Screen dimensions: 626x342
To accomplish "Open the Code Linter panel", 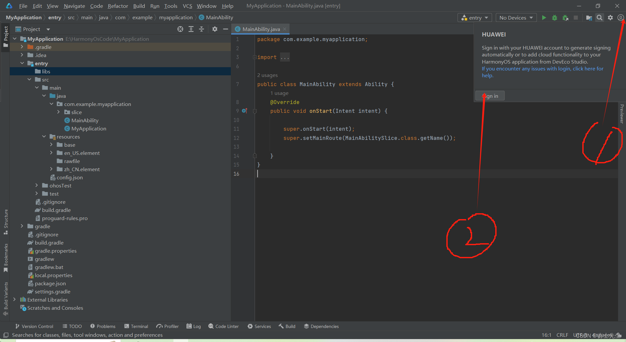I will [224, 326].
